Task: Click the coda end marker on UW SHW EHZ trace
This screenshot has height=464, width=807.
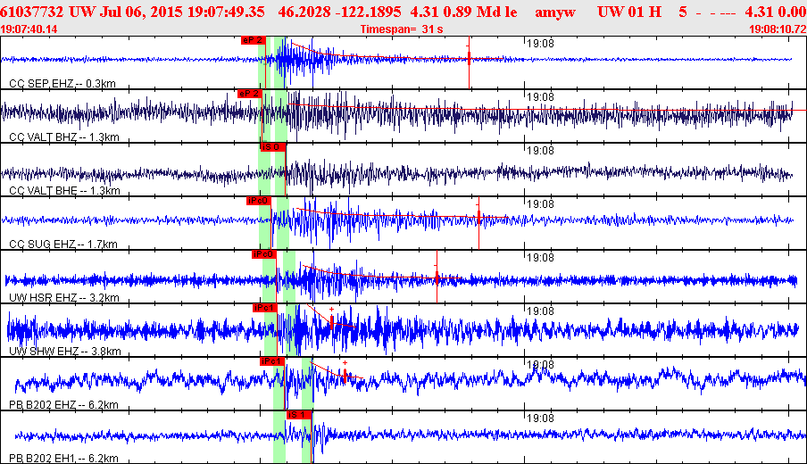Action: 332,322
